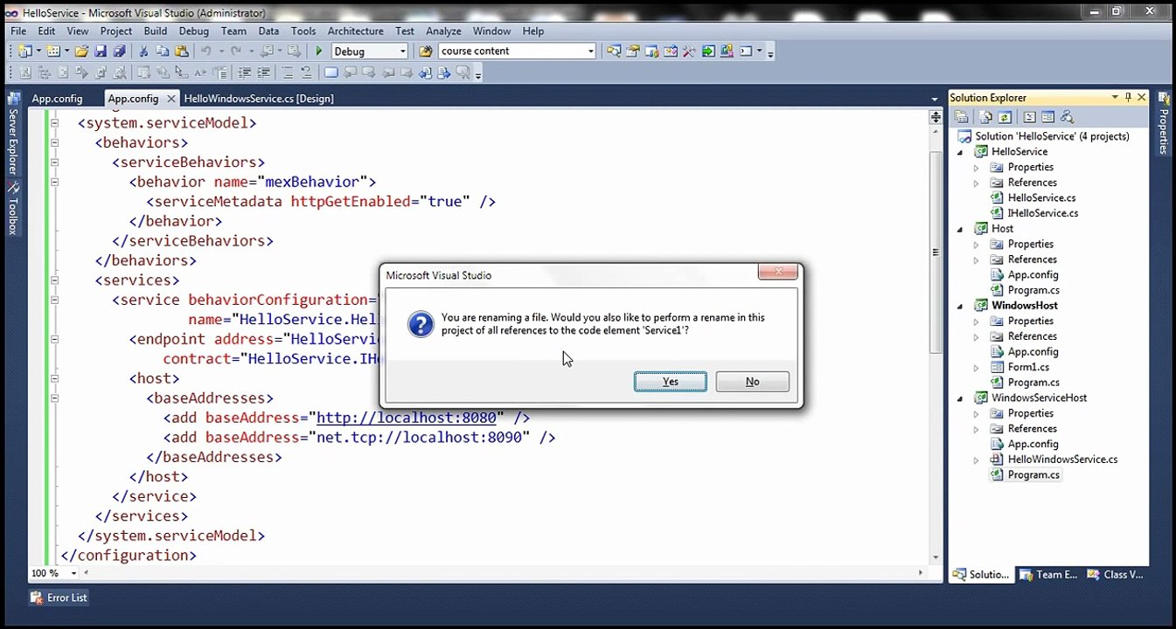Screen dimensions: 1176x629
Task: Toggle auto-hide pin on Solution Explorer
Action: click(x=1128, y=98)
